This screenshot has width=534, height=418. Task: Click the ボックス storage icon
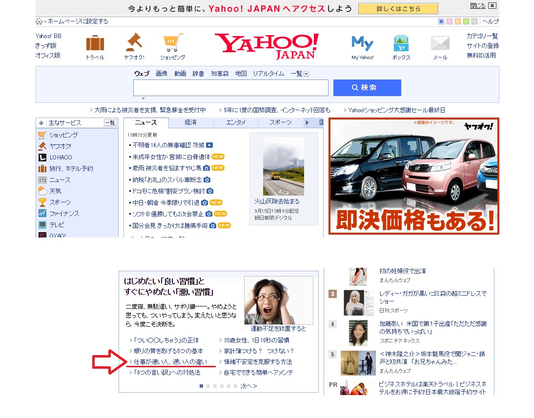pos(401,43)
